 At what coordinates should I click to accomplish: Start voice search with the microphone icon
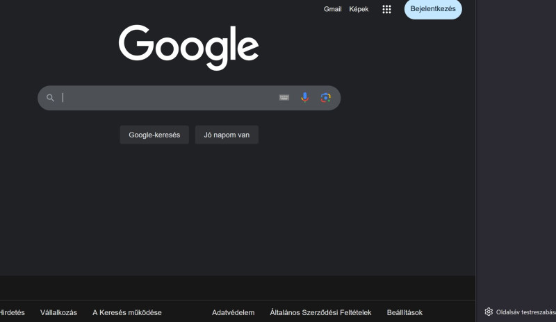[304, 97]
